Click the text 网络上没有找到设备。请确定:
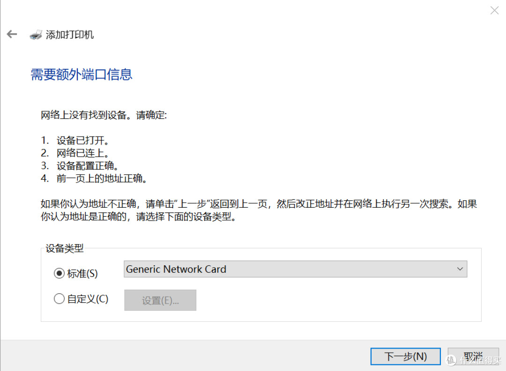 tap(104, 115)
